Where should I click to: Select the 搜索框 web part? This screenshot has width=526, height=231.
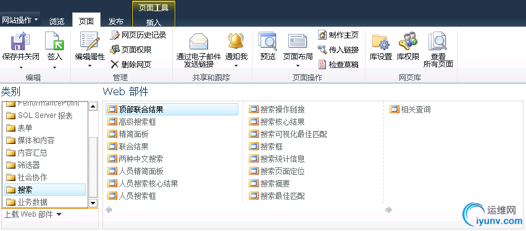pos(266,146)
